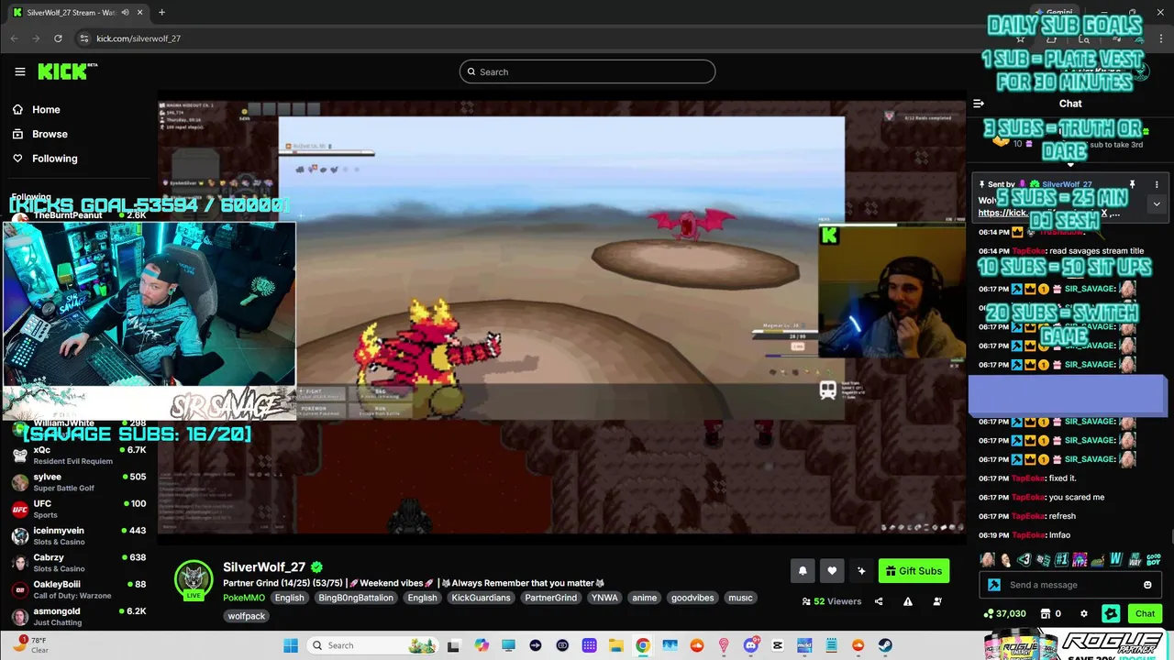Click the report warning triangle icon

908,601
